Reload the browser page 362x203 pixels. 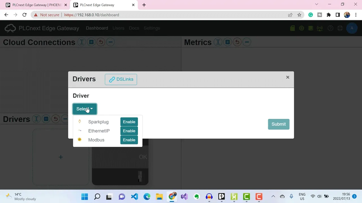[24, 15]
